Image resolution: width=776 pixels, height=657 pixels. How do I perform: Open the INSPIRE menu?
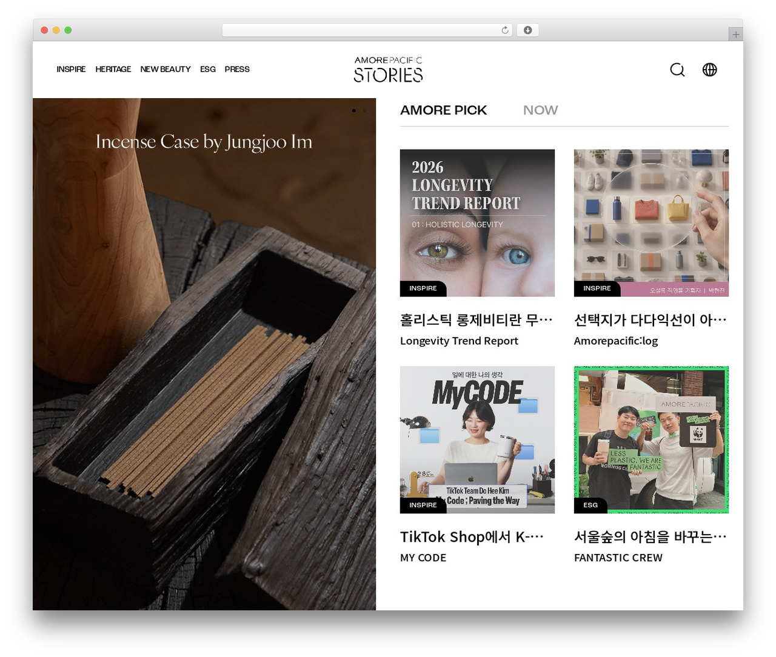71,69
